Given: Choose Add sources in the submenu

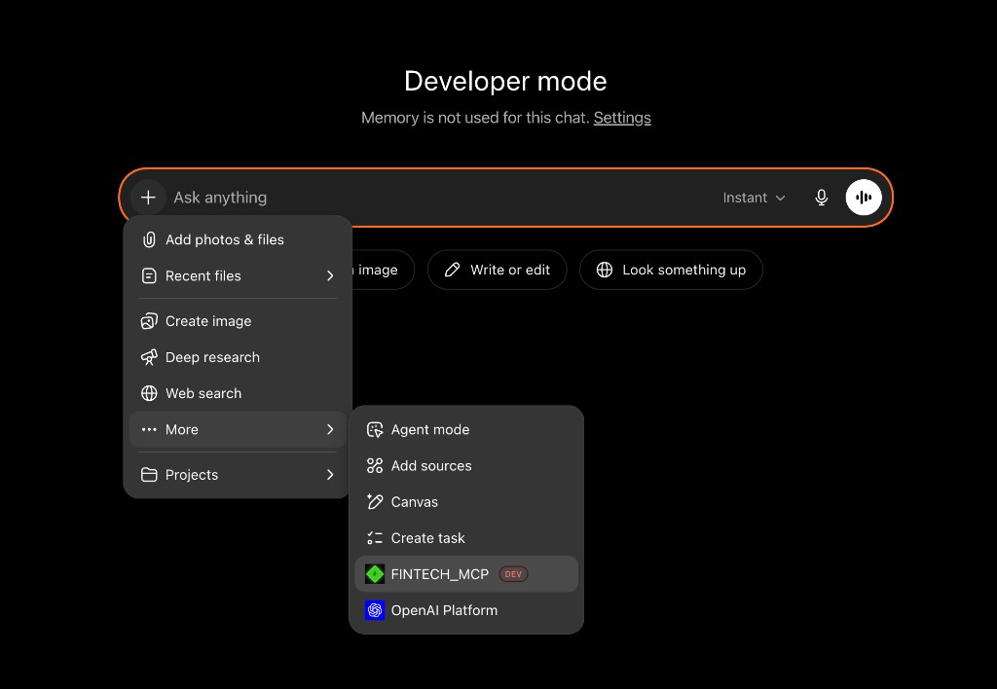Looking at the screenshot, I should coord(466,466).
